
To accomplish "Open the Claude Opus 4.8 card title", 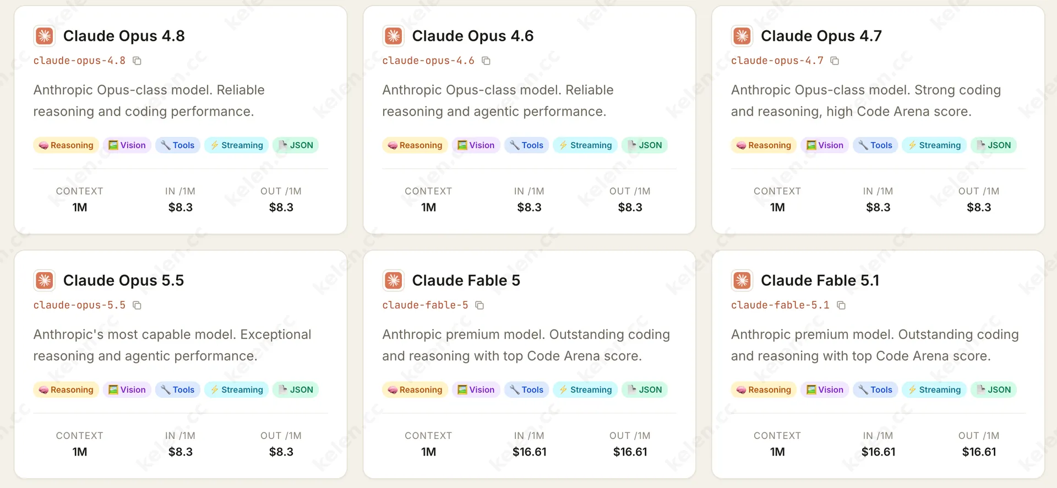I will (124, 36).
